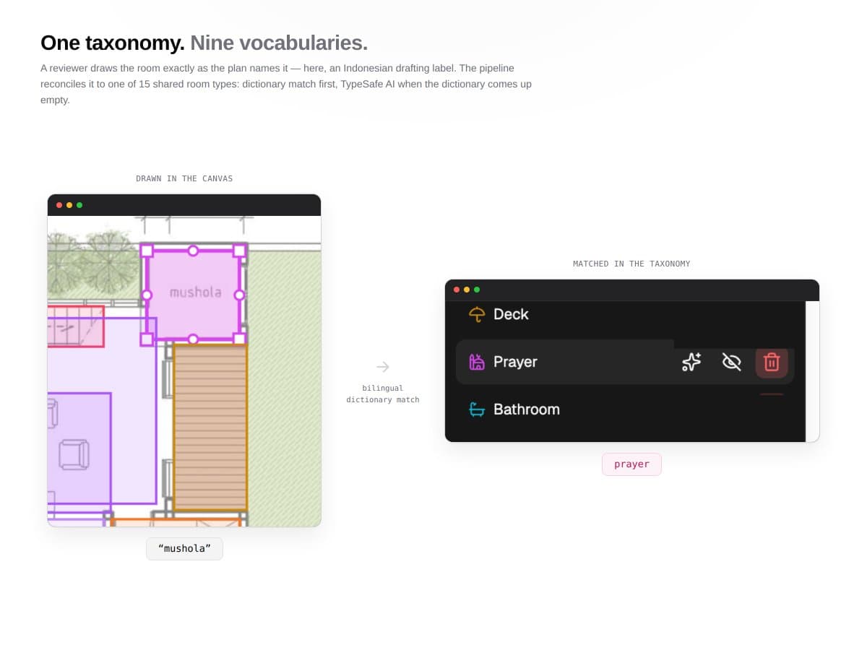
Task: Select the orange striped deck region on canvas
Action: (210, 428)
